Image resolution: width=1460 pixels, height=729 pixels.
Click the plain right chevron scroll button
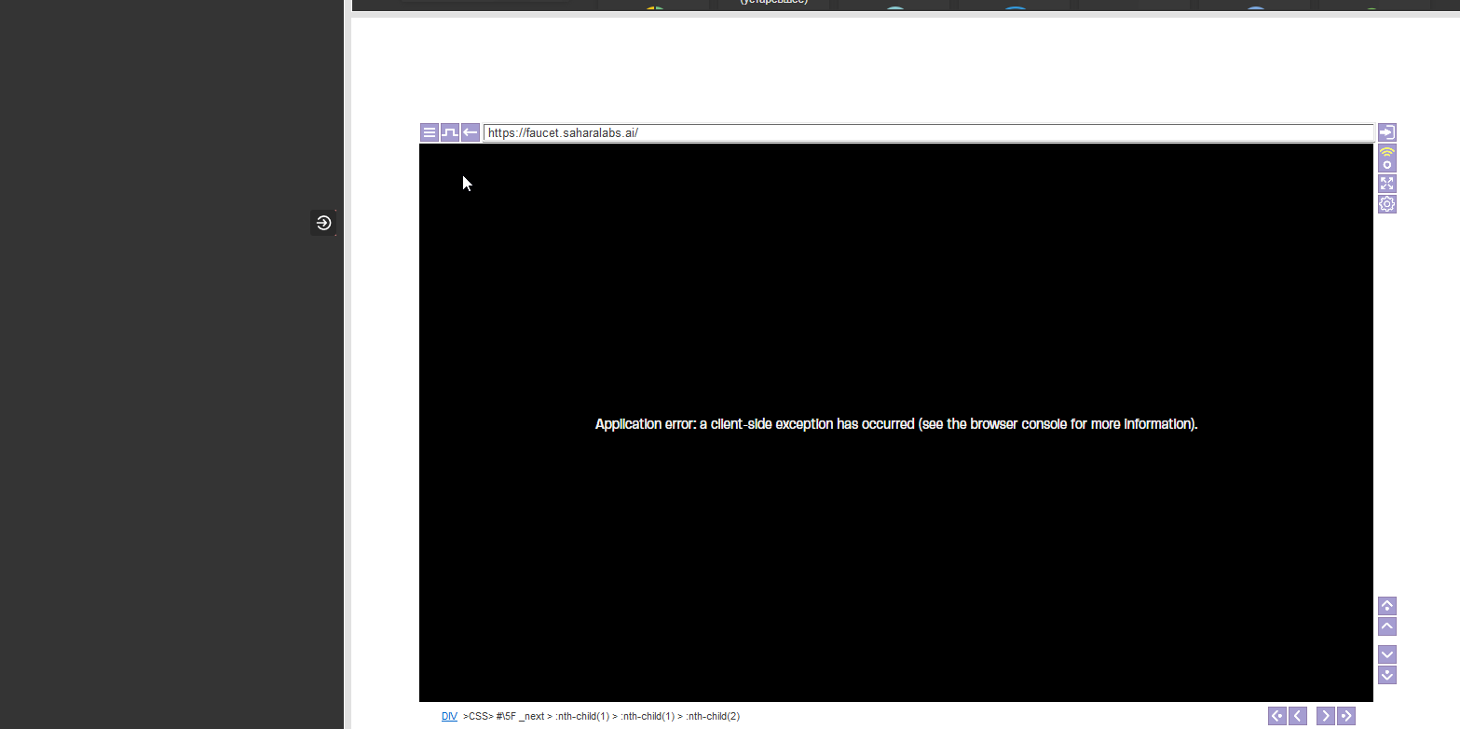(1325, 716)
